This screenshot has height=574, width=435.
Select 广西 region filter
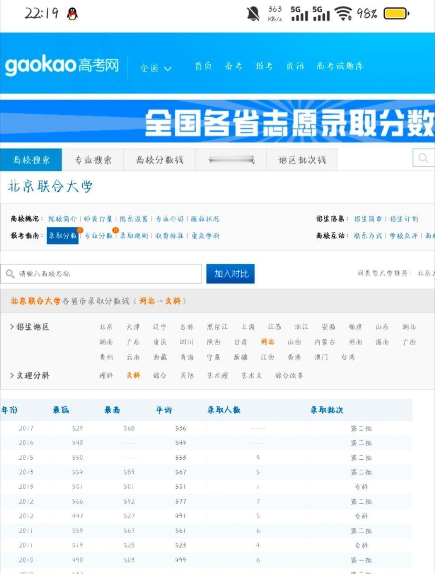tap(409, 342)
